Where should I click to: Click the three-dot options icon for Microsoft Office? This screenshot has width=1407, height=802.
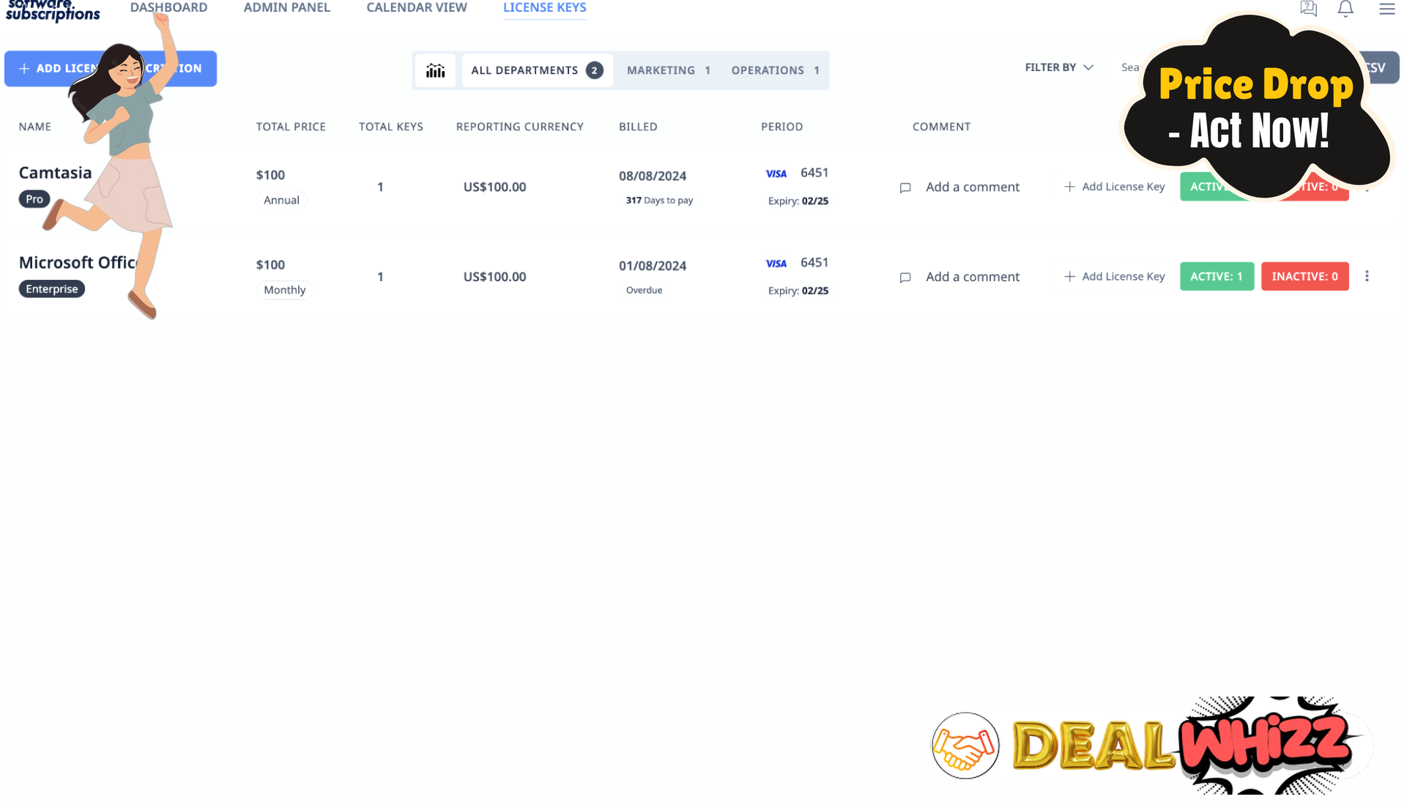[1367, 275]
